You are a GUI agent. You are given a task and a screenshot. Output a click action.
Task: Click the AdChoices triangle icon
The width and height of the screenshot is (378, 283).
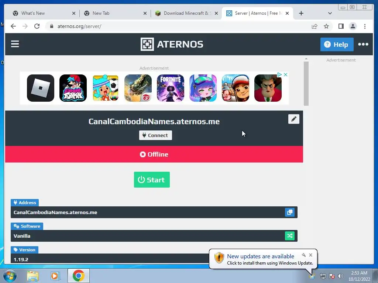pos(279,74)
